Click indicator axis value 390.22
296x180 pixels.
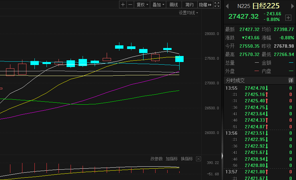(213, 163)
